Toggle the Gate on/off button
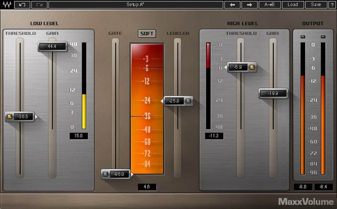Viewport: 337px width, 209px height. coord(106,174)
